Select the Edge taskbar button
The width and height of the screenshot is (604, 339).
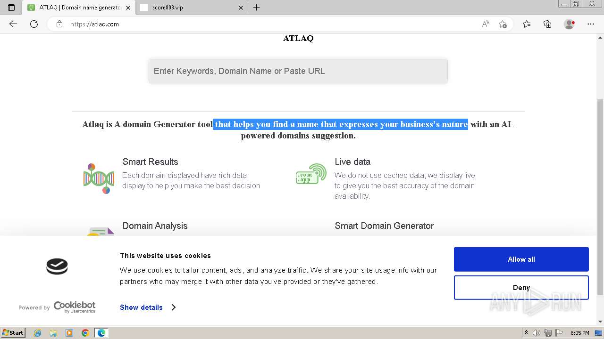pyautogui.click(x=101, y=333)
